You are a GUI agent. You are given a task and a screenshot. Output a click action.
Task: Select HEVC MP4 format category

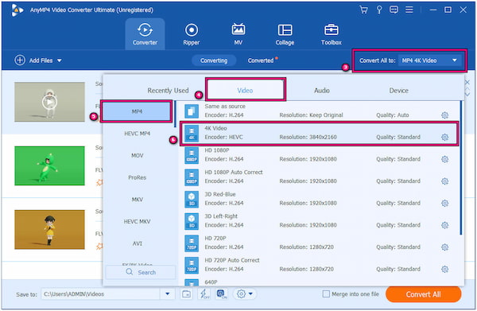pos(137,134)
